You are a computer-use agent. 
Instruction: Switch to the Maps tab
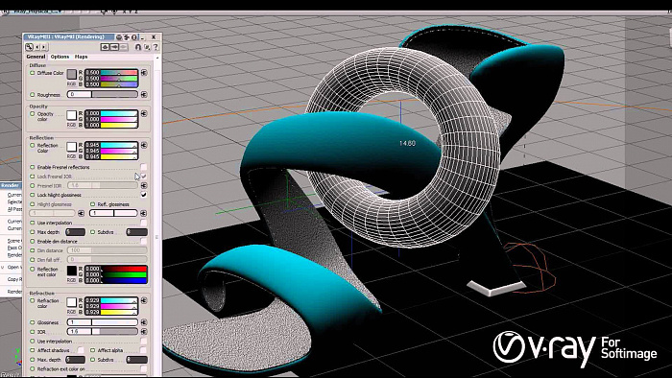[81, 57]
